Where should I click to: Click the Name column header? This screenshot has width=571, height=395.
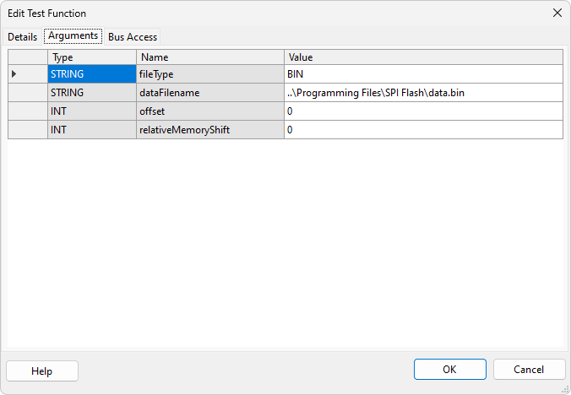click(x=209, y=57)
